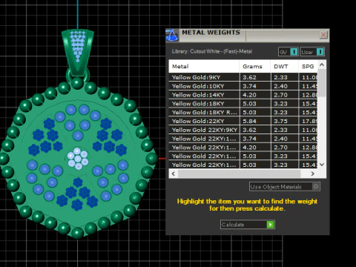Viewport: 356px width, 267px height.
Task: Click the 3.75 DWT value
Action: pyautogui.click(x=280, y=121)
